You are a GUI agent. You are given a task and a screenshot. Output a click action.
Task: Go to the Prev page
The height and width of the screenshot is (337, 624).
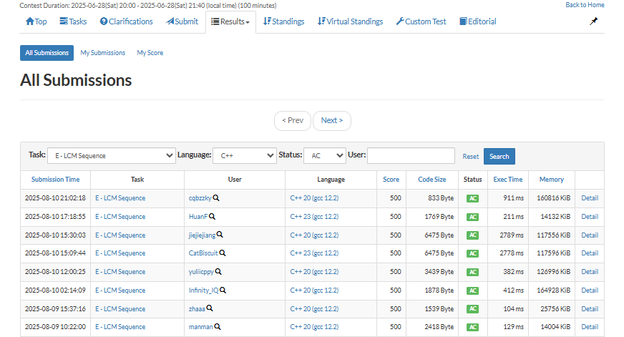293,120
